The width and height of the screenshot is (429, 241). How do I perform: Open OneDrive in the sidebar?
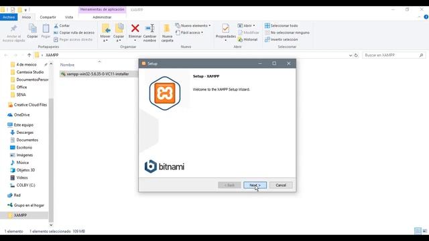tap(21, 114)
